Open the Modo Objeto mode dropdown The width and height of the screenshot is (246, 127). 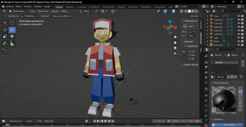point(18,11)
